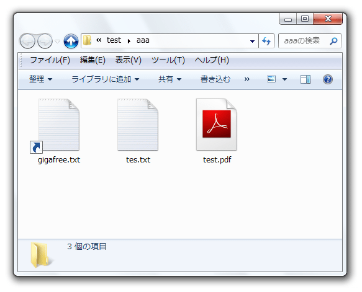This screenshot has height=292, width=362.
Task: Minimize the Explorer window
Action: coord(288,19)
